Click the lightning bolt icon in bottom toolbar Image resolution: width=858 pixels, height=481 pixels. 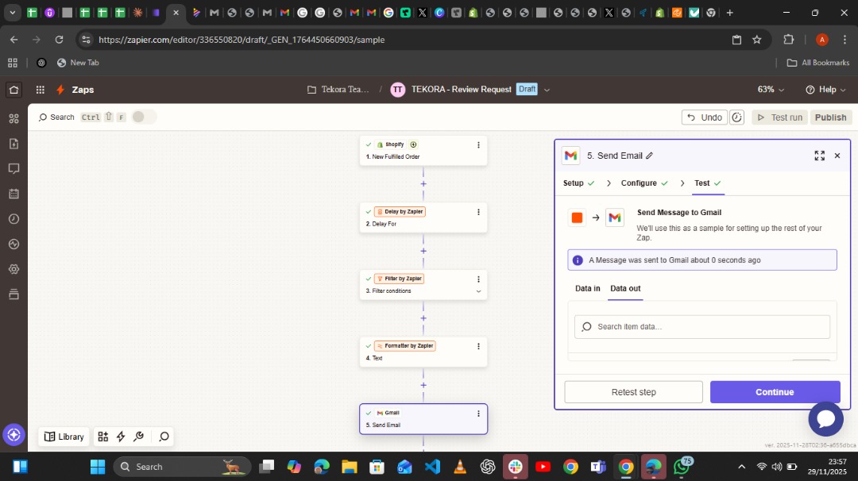(x=121, y=437)
